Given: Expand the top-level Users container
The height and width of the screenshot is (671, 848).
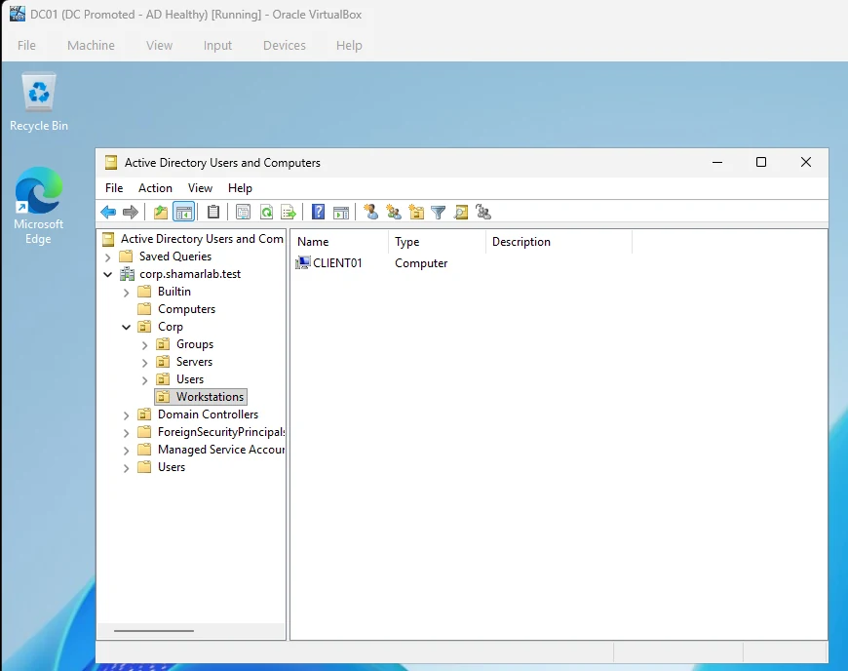Looking at the screenshot, I should [x=126, y=467].
